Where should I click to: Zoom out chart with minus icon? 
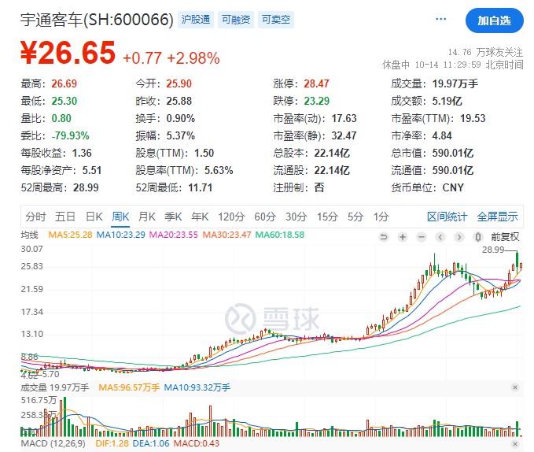[422, 236]
